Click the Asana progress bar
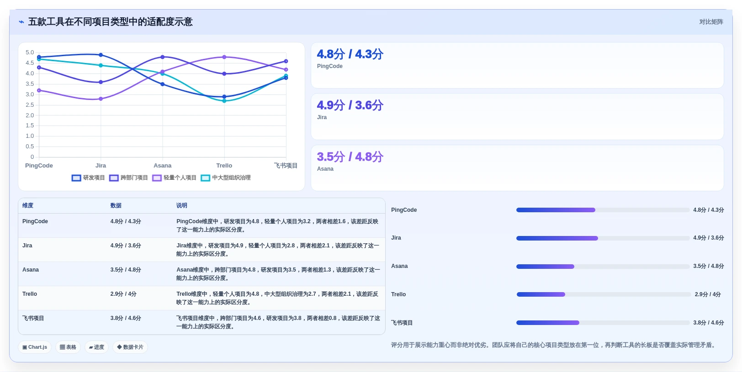The height and width of the screenshot is (372, 742). point(603,267)
